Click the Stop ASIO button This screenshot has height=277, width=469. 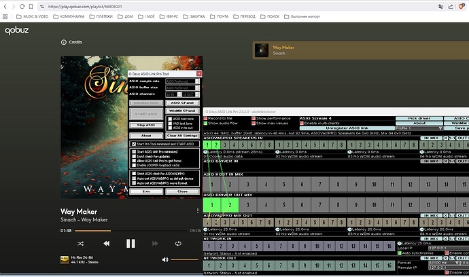146,125
